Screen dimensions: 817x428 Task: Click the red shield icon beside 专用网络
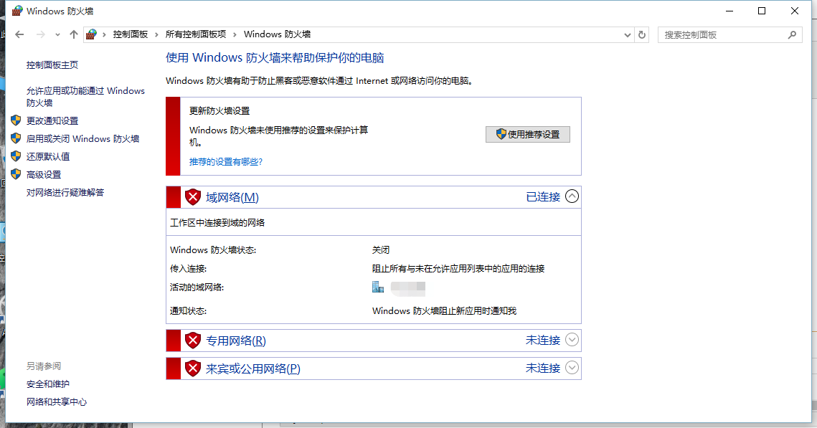193,340
